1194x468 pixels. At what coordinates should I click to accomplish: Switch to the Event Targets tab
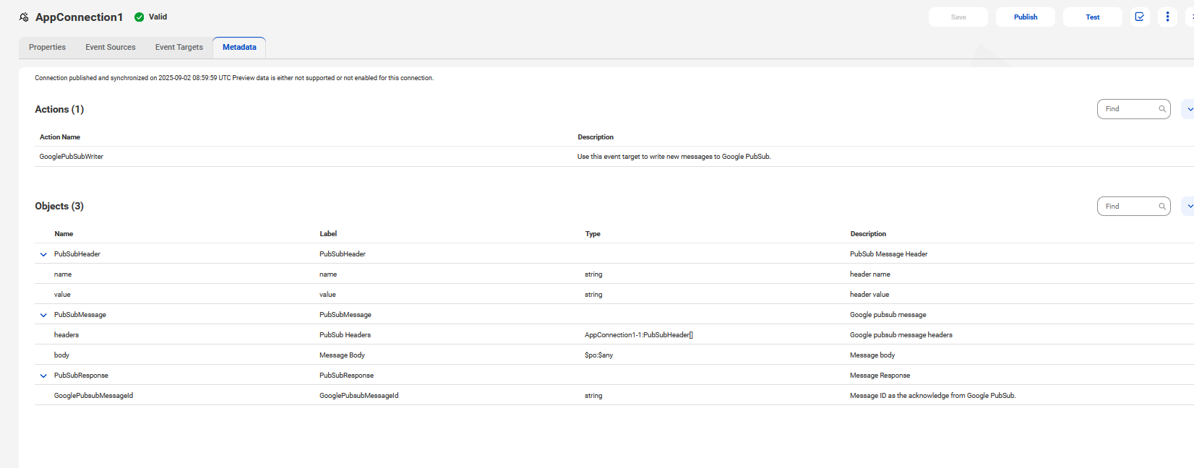pyautogui.click(x=179, y=47)
